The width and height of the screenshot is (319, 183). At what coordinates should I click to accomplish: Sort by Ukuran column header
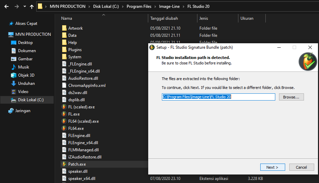(247, 18)
